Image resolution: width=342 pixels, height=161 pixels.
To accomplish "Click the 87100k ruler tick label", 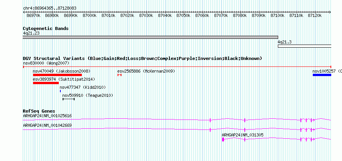I will (x=277, y=15).
